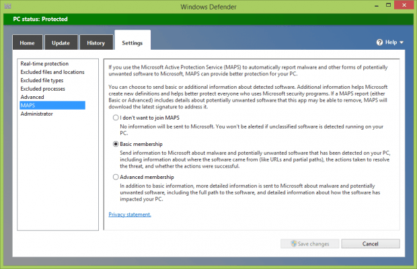Image resolution: width=417 pixels, height=269 pixels.
Task: Choose I don't want to join MAPS
Action: (116, 118)
